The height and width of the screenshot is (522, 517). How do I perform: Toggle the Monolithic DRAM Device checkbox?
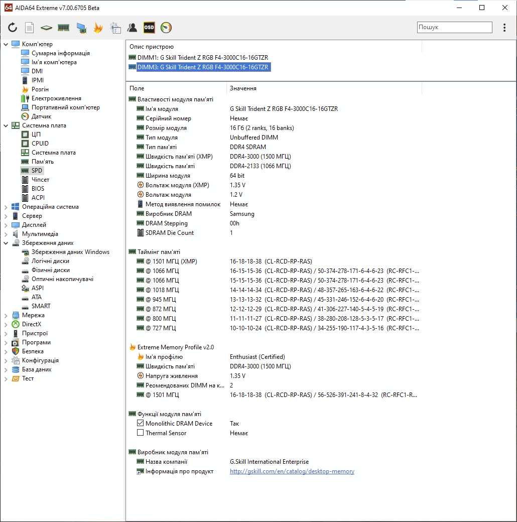coord(140,423)
